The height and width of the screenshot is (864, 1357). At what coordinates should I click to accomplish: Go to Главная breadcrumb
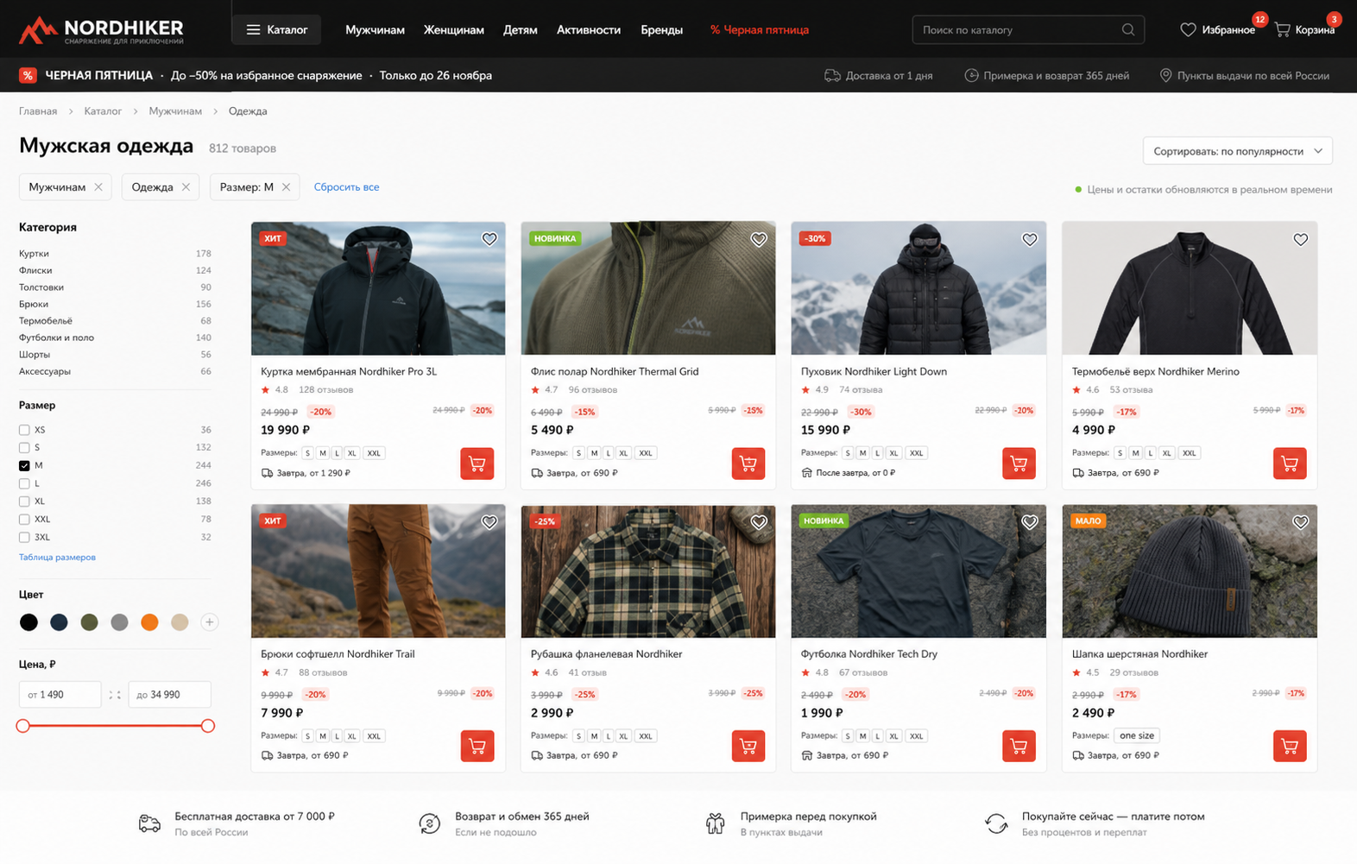(x=38, y=111)
